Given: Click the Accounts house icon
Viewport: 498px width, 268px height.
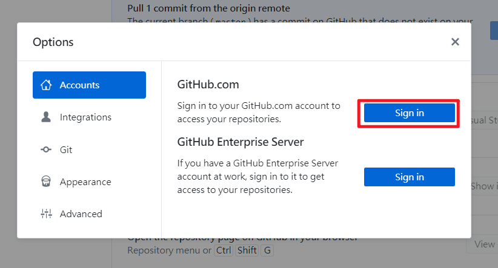Looking at the screenshot, I should pos(46,85).
